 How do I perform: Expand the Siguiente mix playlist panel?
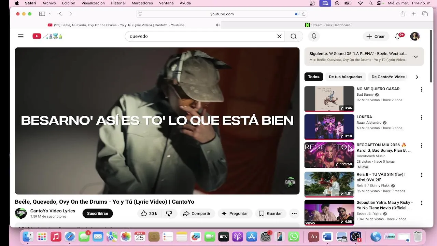tap(416, 57)
